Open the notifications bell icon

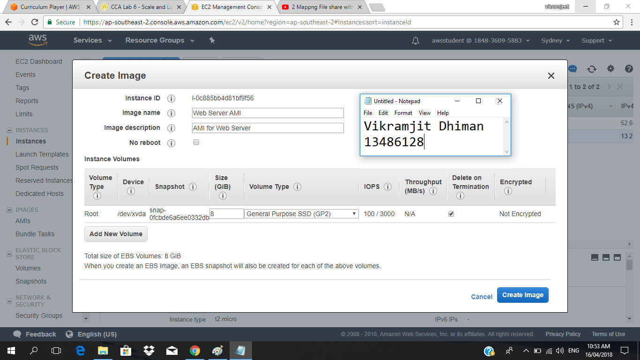pyautogui.click(x=415, y=41)
